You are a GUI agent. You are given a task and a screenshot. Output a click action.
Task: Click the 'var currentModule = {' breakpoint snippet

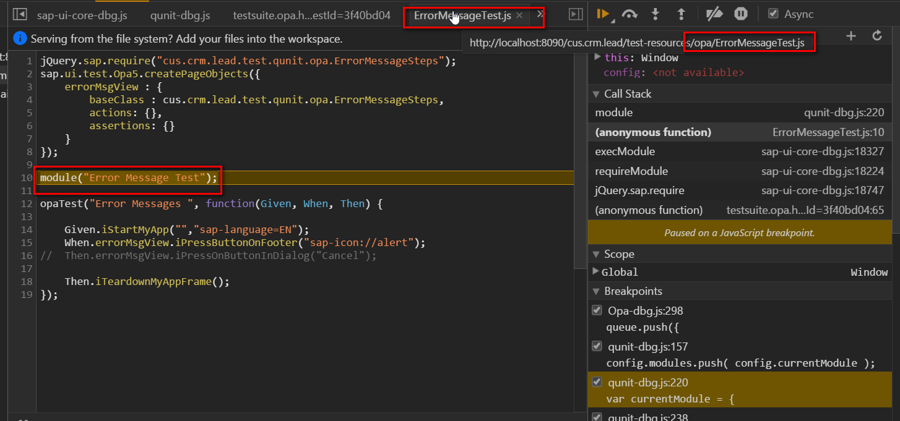point(670,399)
